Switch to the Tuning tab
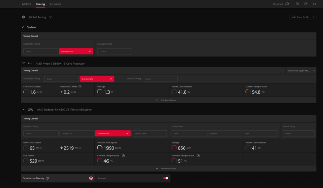The height and width of the screenshot is (188, 323). [40, 4]
